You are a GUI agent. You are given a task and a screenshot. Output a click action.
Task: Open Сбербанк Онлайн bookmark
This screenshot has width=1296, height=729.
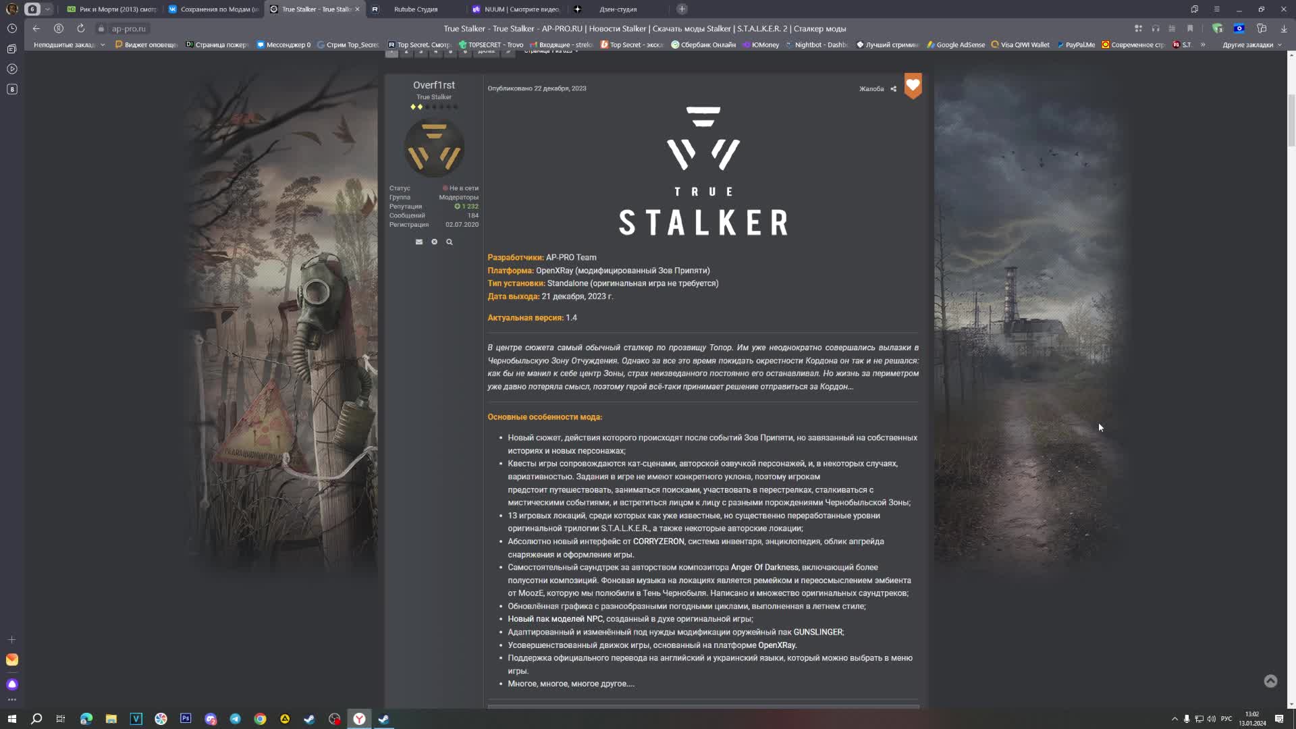click(x=703, y=45)
